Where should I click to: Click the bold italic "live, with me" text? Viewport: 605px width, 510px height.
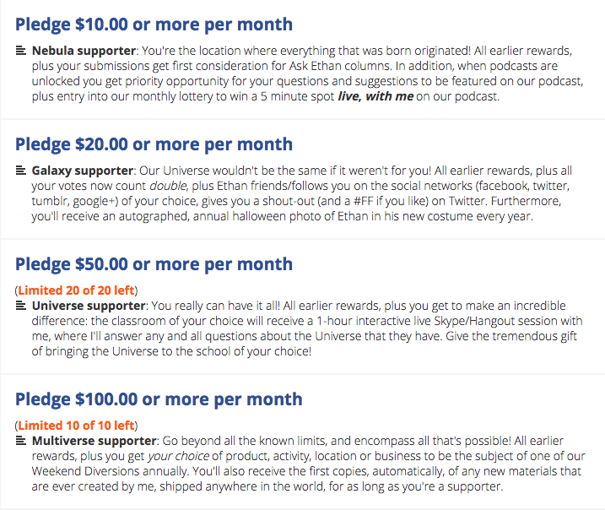[375, 96]
